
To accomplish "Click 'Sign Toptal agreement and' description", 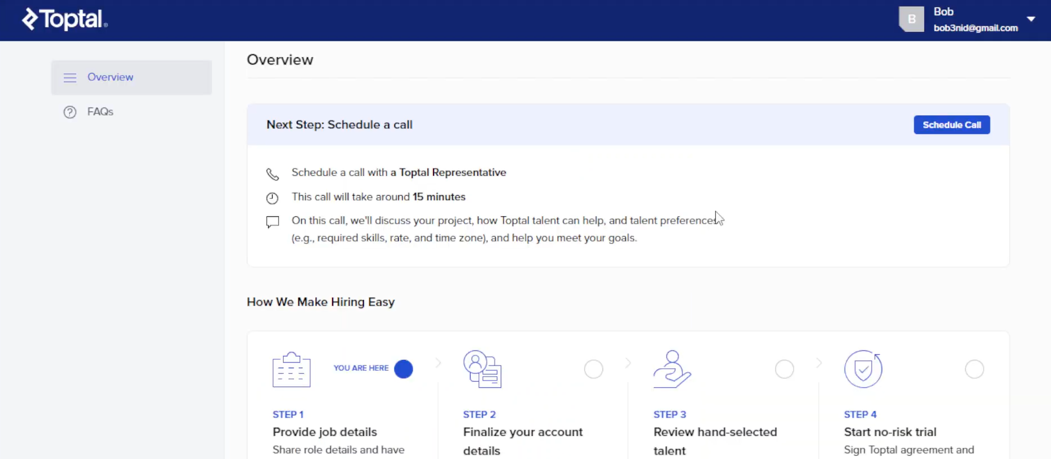I will [909, 450].
